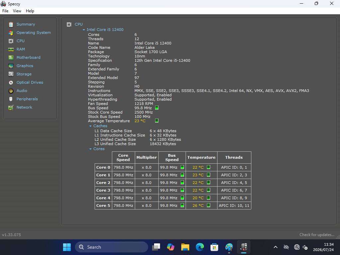
Task: Open File Explorer from taskbar
Action: 185,247
